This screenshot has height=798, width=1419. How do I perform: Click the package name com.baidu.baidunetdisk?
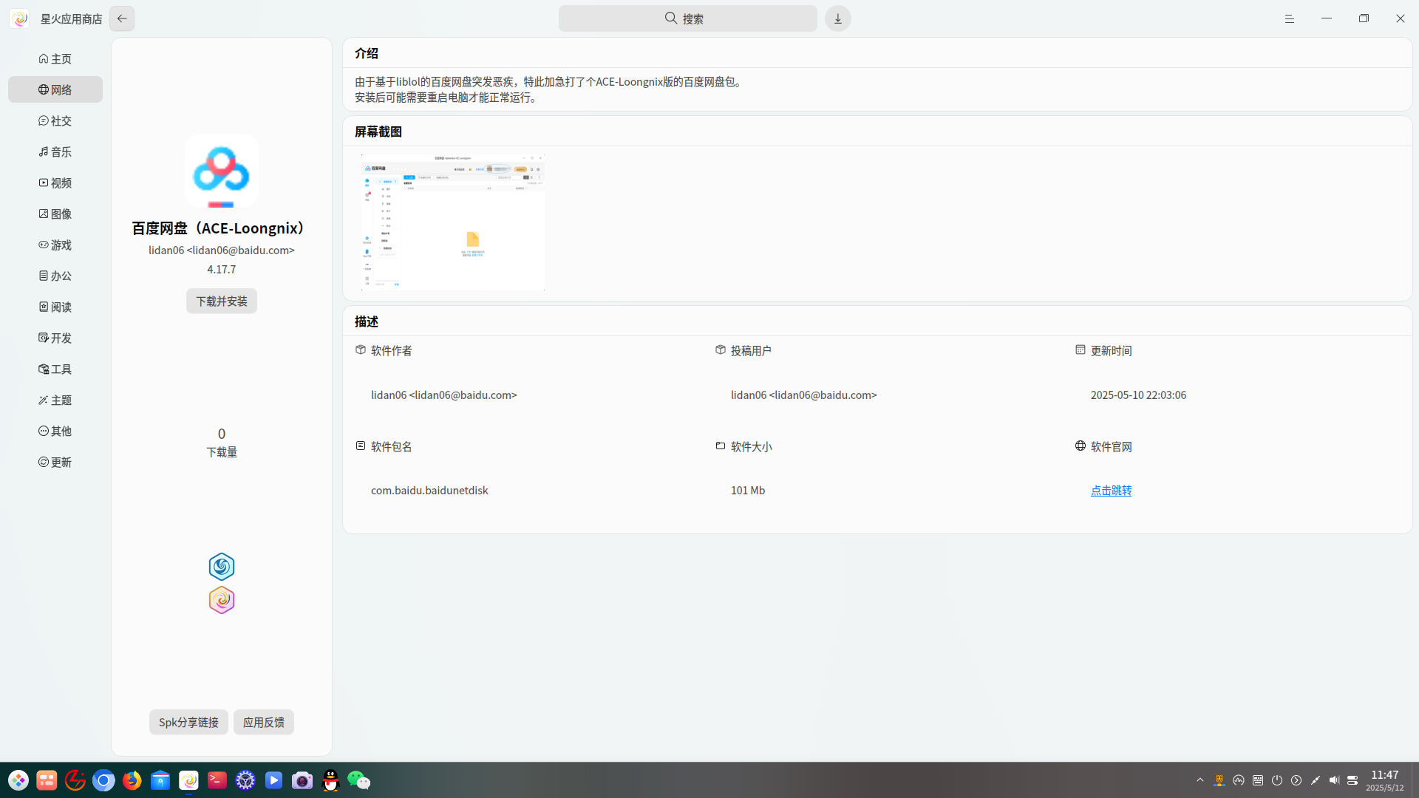[429, 491]
